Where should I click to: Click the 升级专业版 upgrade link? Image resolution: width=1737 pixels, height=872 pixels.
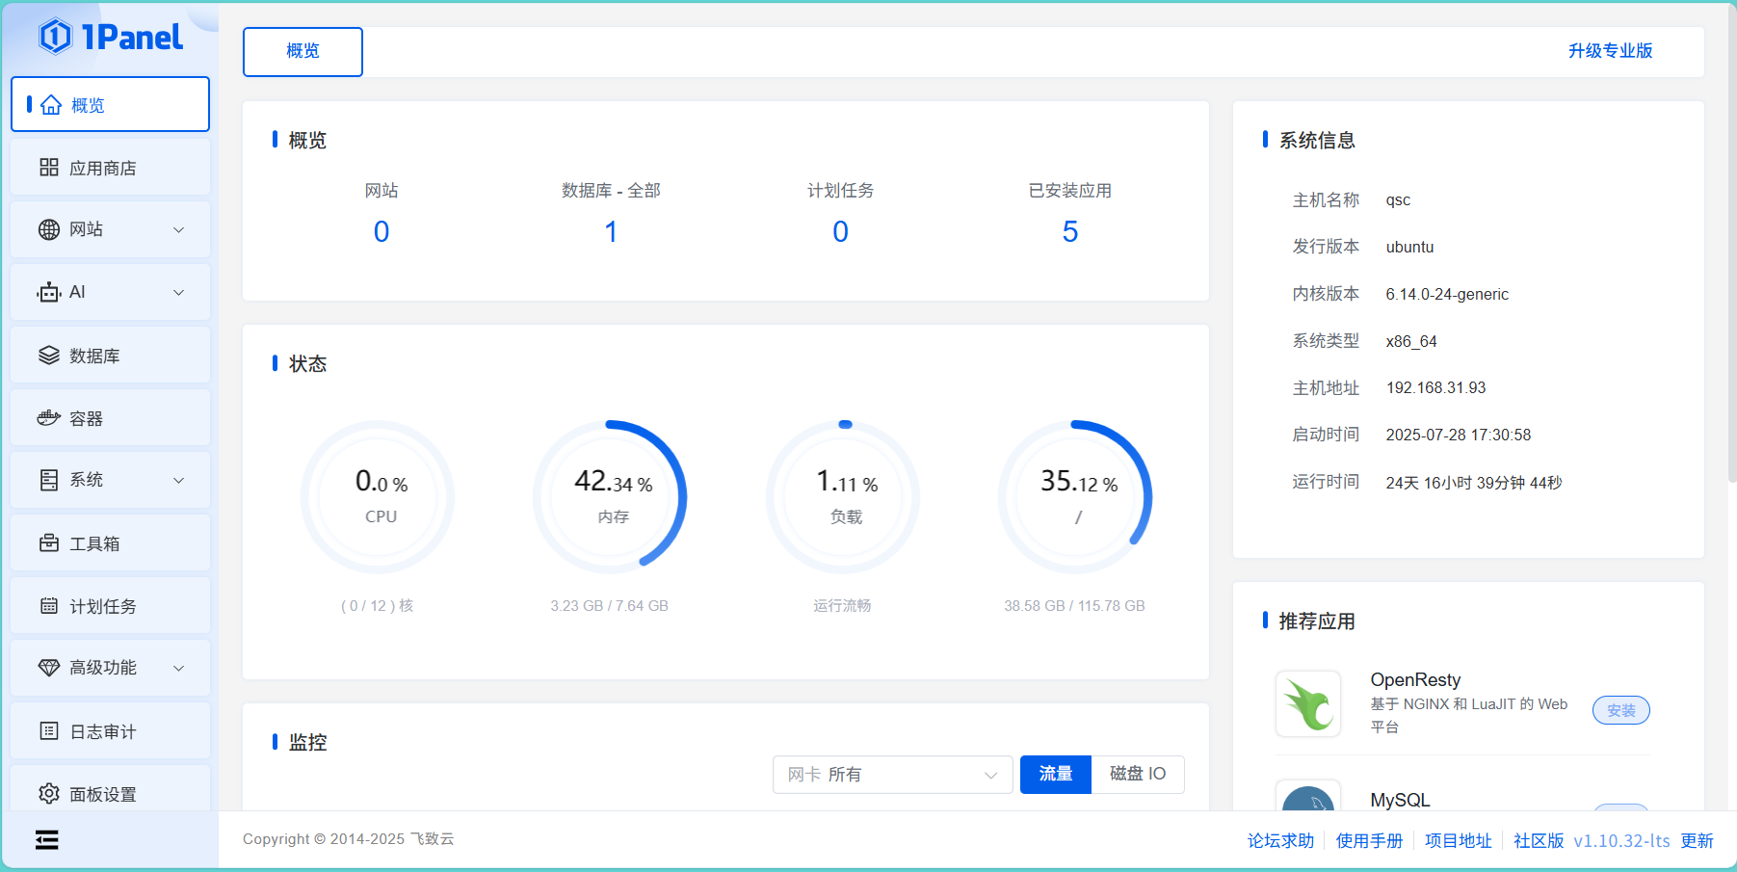coord(1609,51)
